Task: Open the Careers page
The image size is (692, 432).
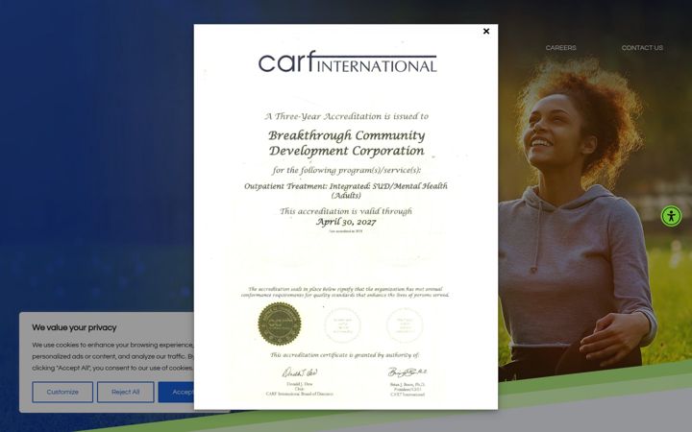Action: click(560, 48)
